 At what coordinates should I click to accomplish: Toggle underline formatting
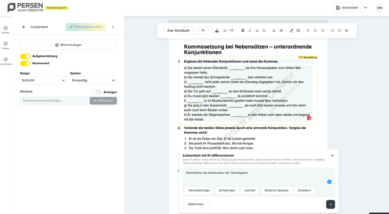tap(257, 30)
